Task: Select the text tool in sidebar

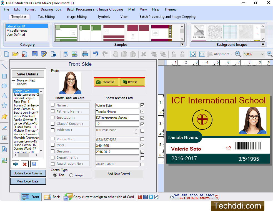Action: click(4, 149)
